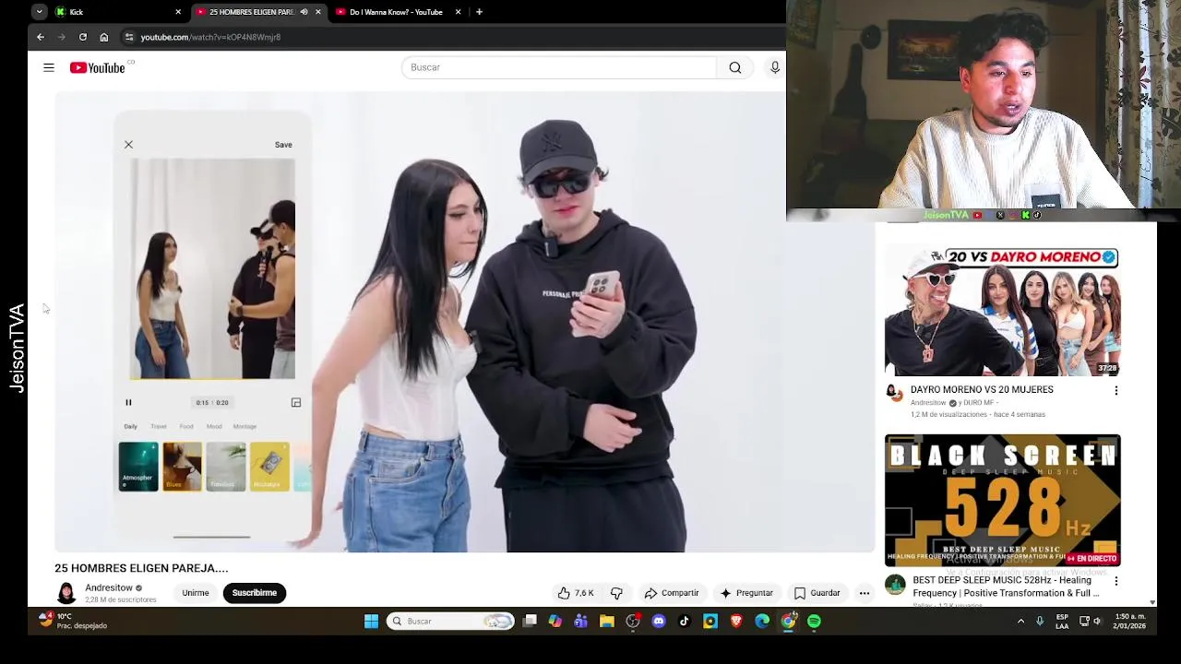Open options menu for Dayro Moreno video
Viewport: 1181px width, 664px height.
coord(1116,390)
